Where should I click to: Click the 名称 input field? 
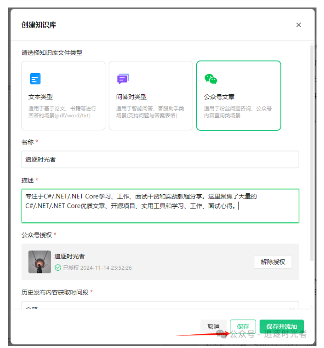(160, 159)
